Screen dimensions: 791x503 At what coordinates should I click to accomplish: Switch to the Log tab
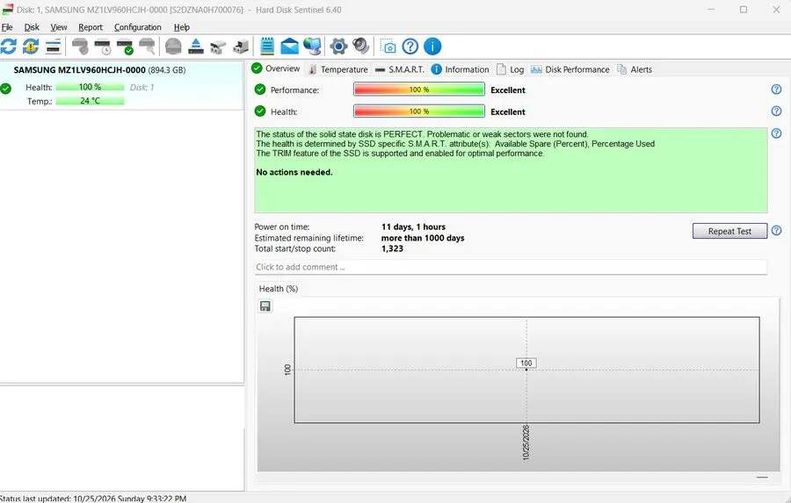[x=511, y=69]
